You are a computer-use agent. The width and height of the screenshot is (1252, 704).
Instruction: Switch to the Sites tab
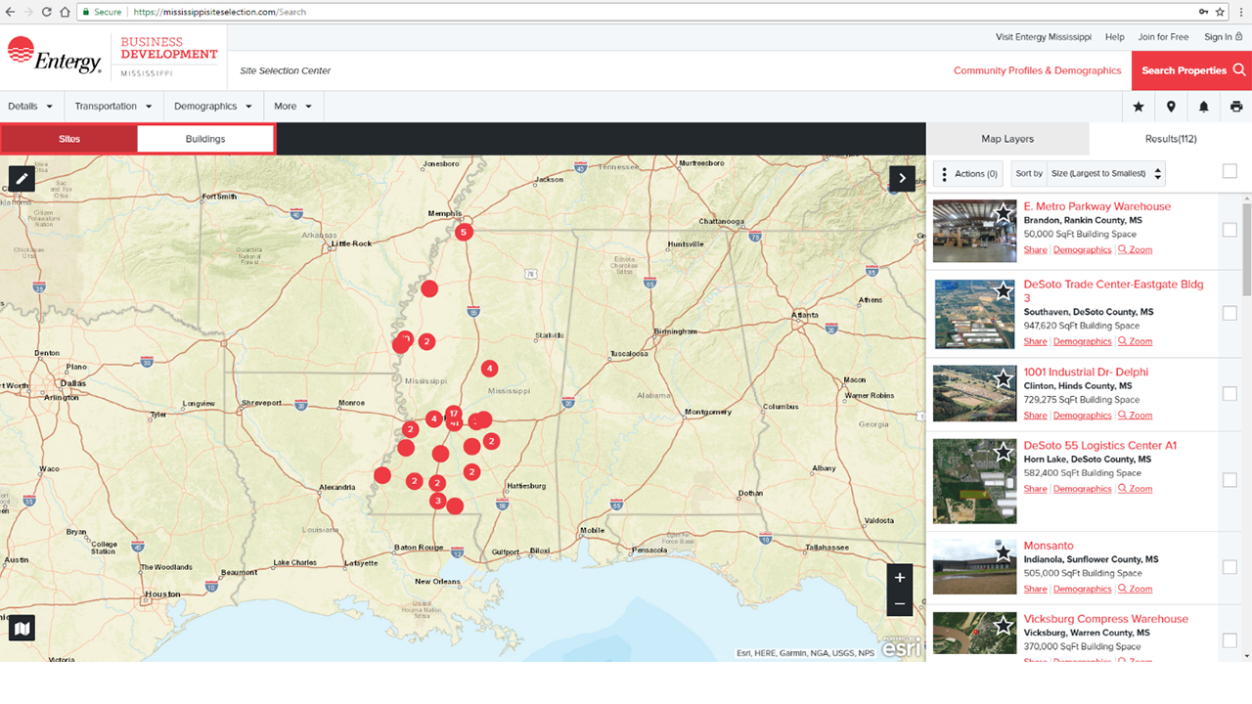click(69, 139)
